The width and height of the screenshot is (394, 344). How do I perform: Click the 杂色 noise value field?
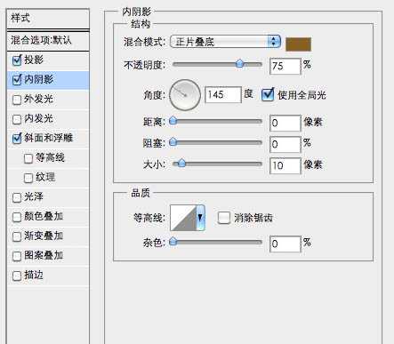point(285,244)
